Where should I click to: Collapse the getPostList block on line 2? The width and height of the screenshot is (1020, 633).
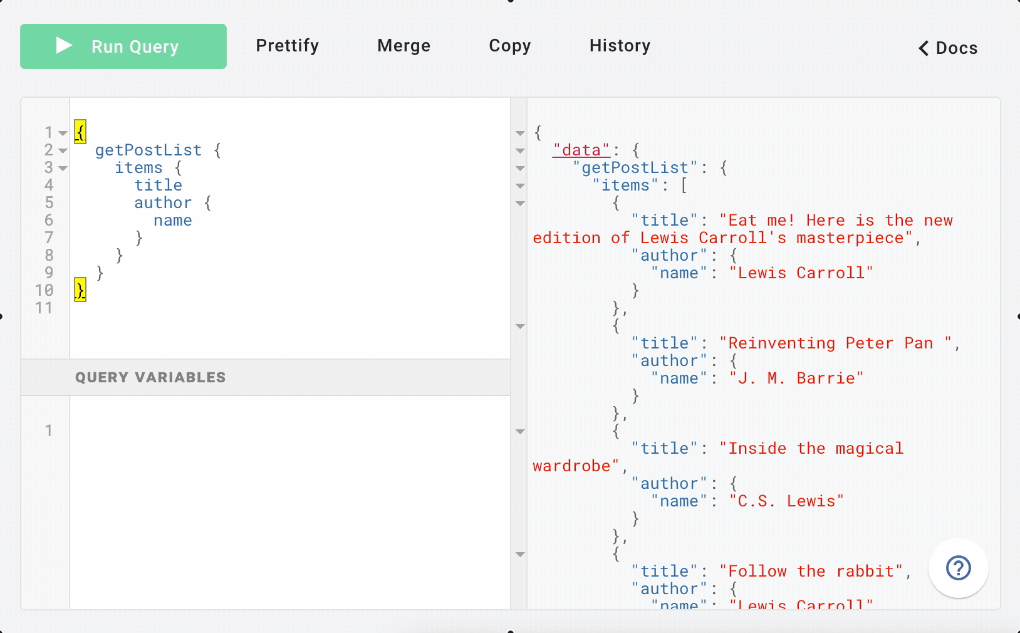pos(62,150)
